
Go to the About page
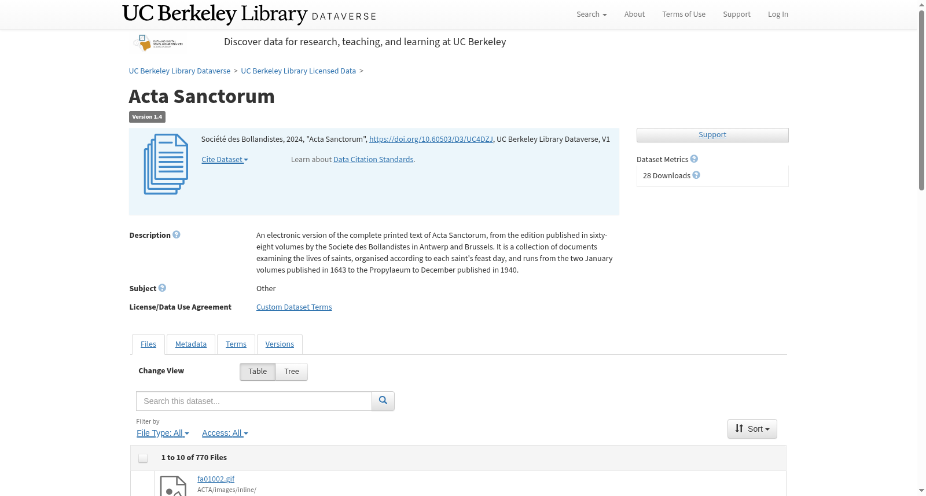[634, 14]
